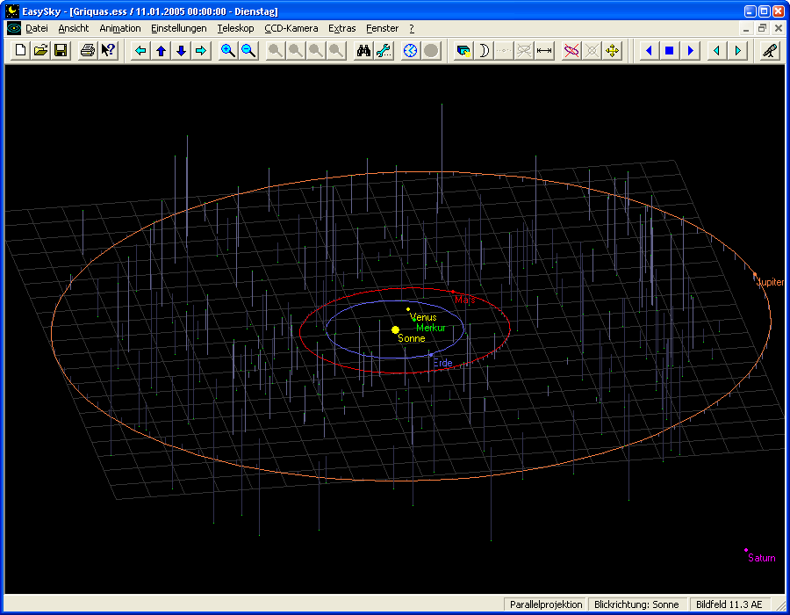Viewport: 790px width, 615px height.
Task: Click the printer icon
Action: tap(88, 51)
